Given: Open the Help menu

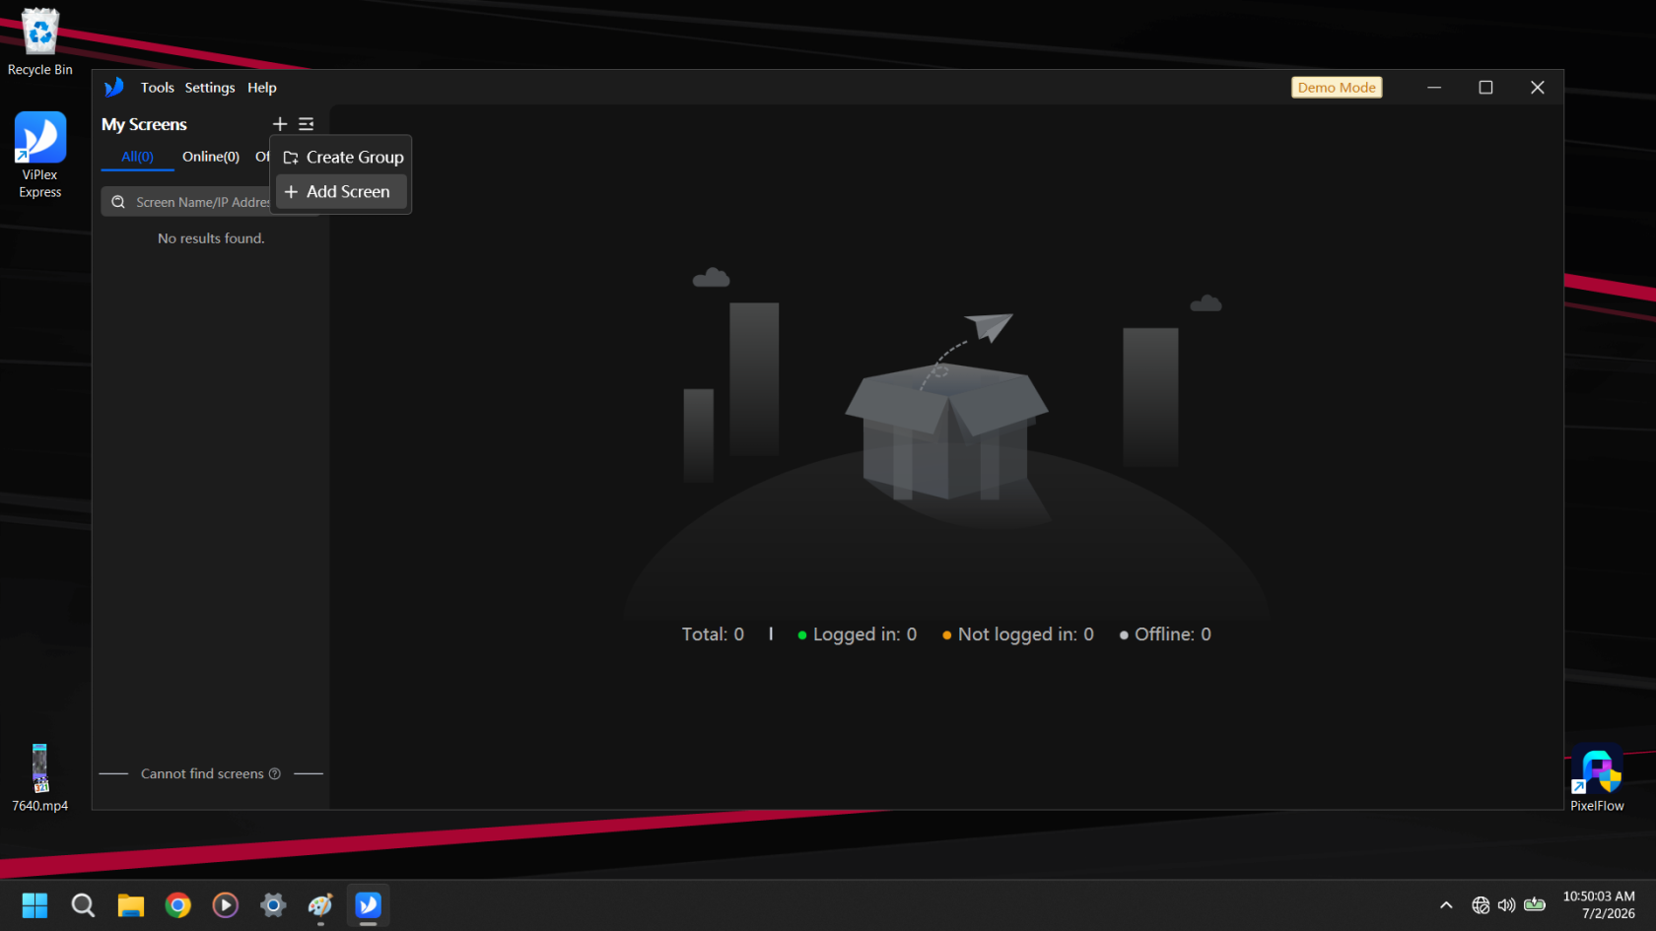Looking at the screenshot, I should pos(262,88).
